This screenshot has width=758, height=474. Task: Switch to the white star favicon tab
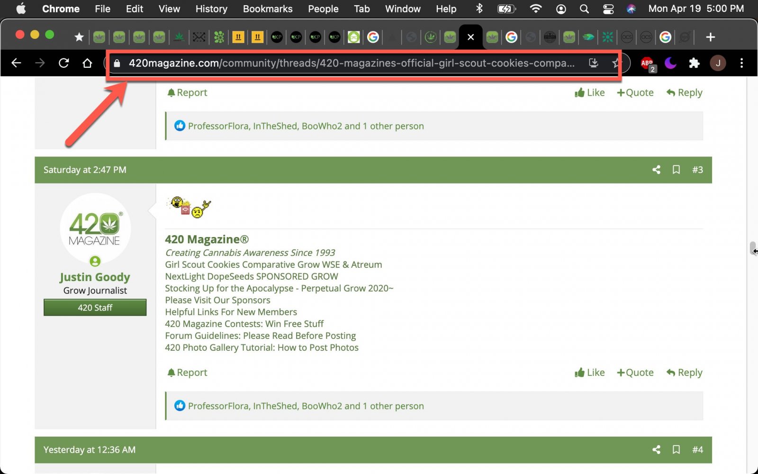[79, 37]
